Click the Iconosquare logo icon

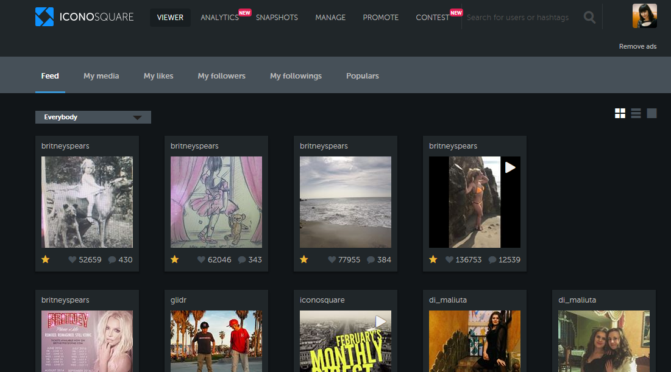click(x=44, y=17)
